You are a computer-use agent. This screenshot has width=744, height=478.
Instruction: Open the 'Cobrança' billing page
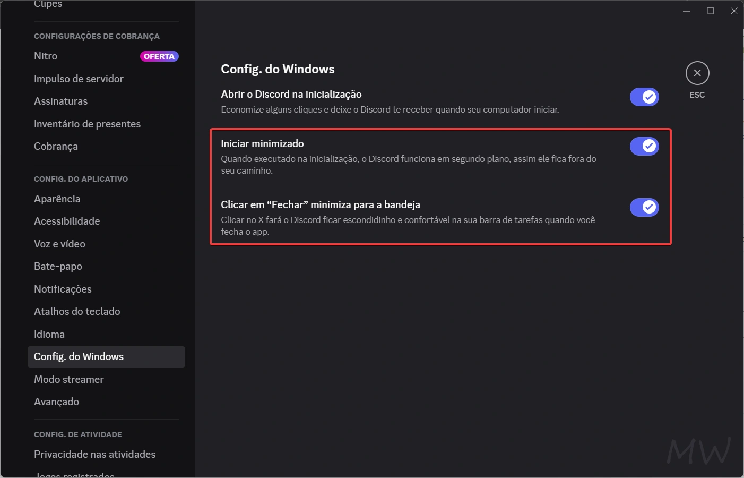56,146
